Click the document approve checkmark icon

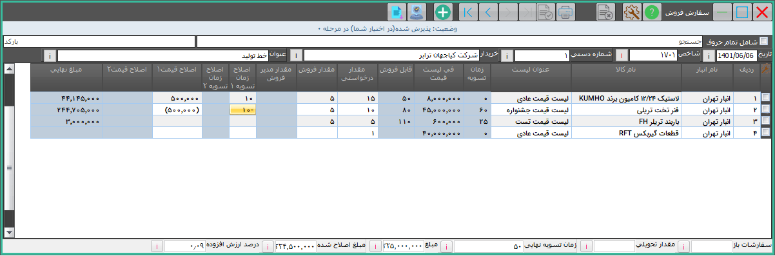point(545,12)
